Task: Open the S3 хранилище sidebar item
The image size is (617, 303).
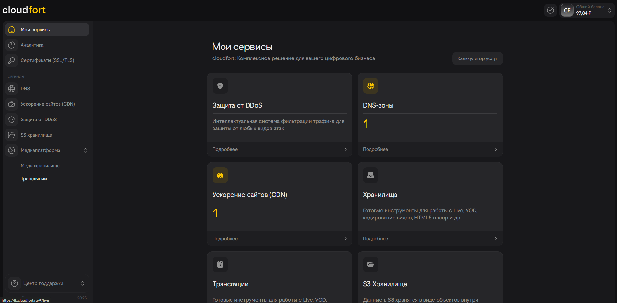Action: 36,135
